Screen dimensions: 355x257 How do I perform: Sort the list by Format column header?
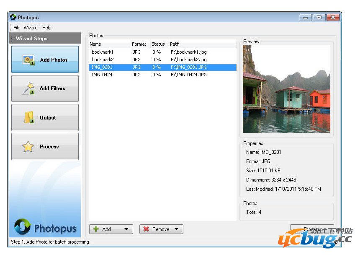139,44
